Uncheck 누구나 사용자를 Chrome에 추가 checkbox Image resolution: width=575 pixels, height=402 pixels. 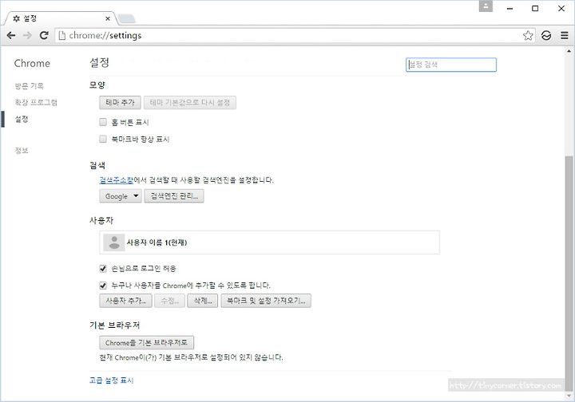tap(103, 286)
